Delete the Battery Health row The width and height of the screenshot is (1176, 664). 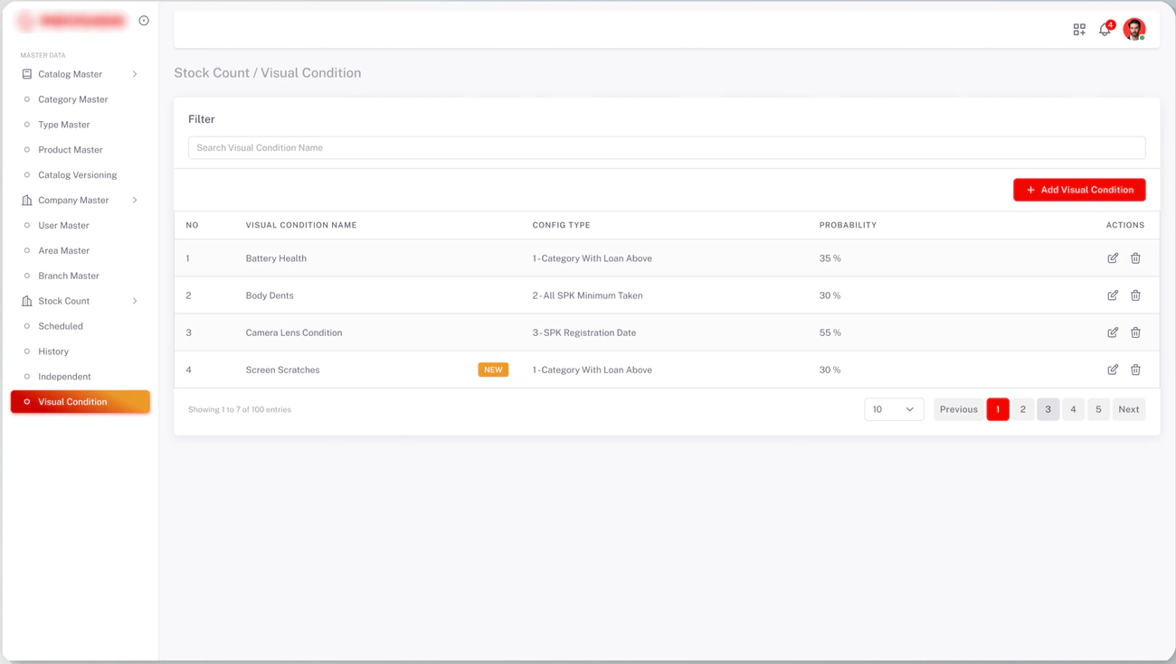click(1135, 258)
